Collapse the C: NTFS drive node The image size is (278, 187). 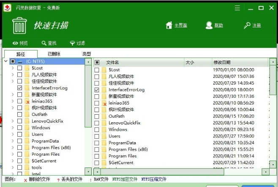5,62
